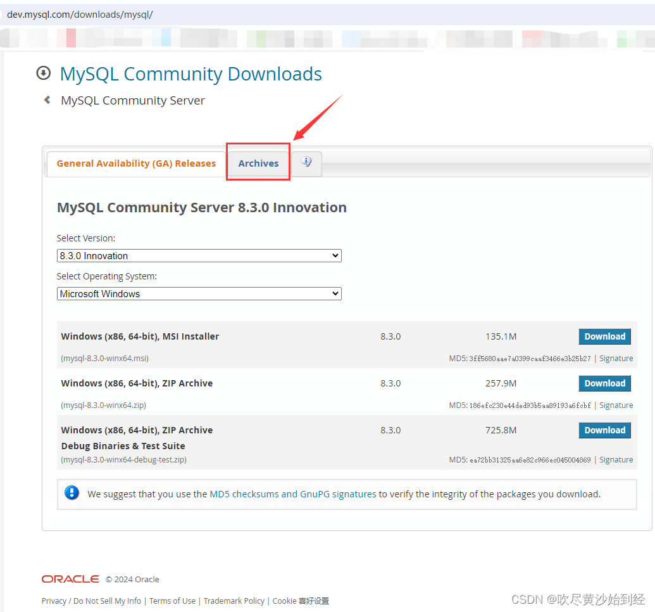655x612 pixels.
Task: Click the back chevron beside MySQL Community Server
Action: tap(47, 100)
